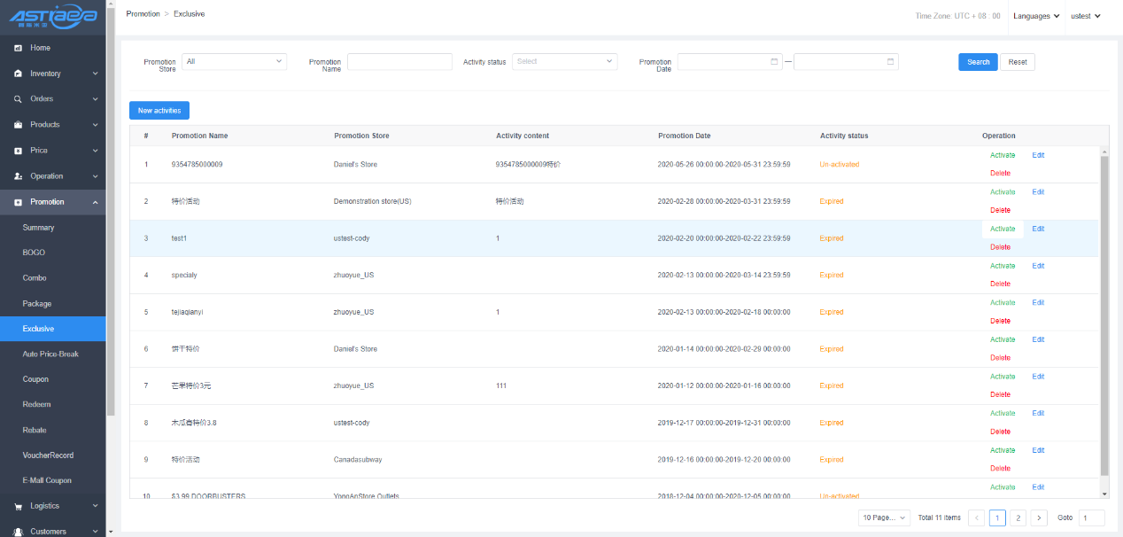
Task: Open the Promotion Store dropdown
Action: pos(234,61)
